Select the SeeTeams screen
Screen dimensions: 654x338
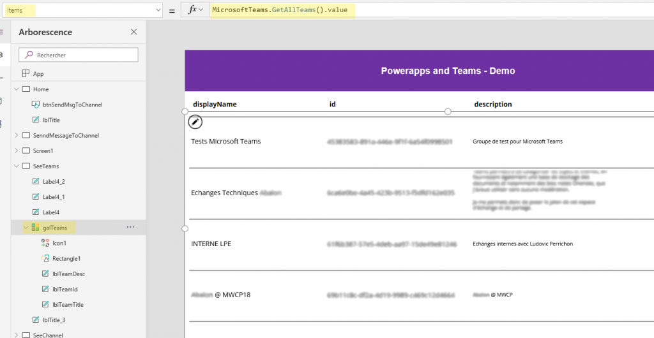coord(46,166)
